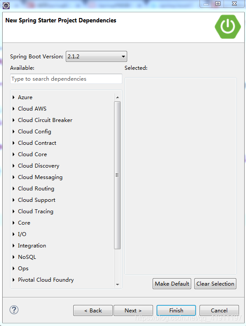Expand the Cloud Support category arrow
Screen dimensions: 246x326
tap(14, 200)
